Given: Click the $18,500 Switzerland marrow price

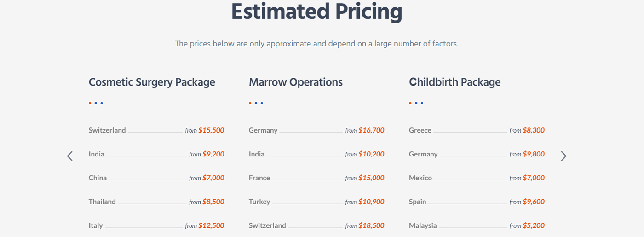Looking at the screenshot, I should pyautogui.click(x=371, y=225).
